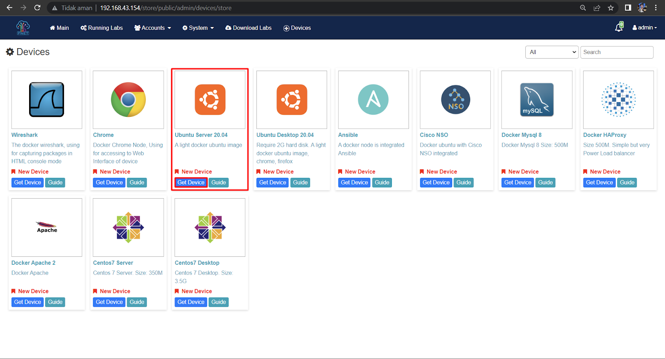
Task: Click the Cisco NSO logo thumbnail
Action: [x=455, y=100]
